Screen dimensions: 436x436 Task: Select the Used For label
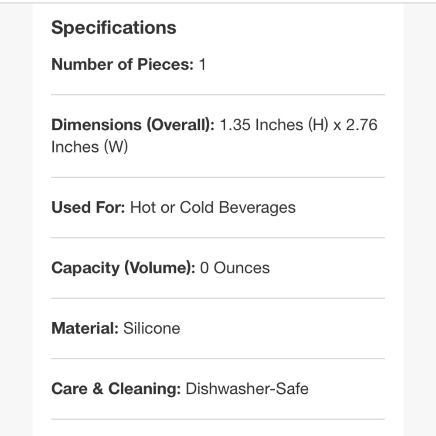[88, 208]
